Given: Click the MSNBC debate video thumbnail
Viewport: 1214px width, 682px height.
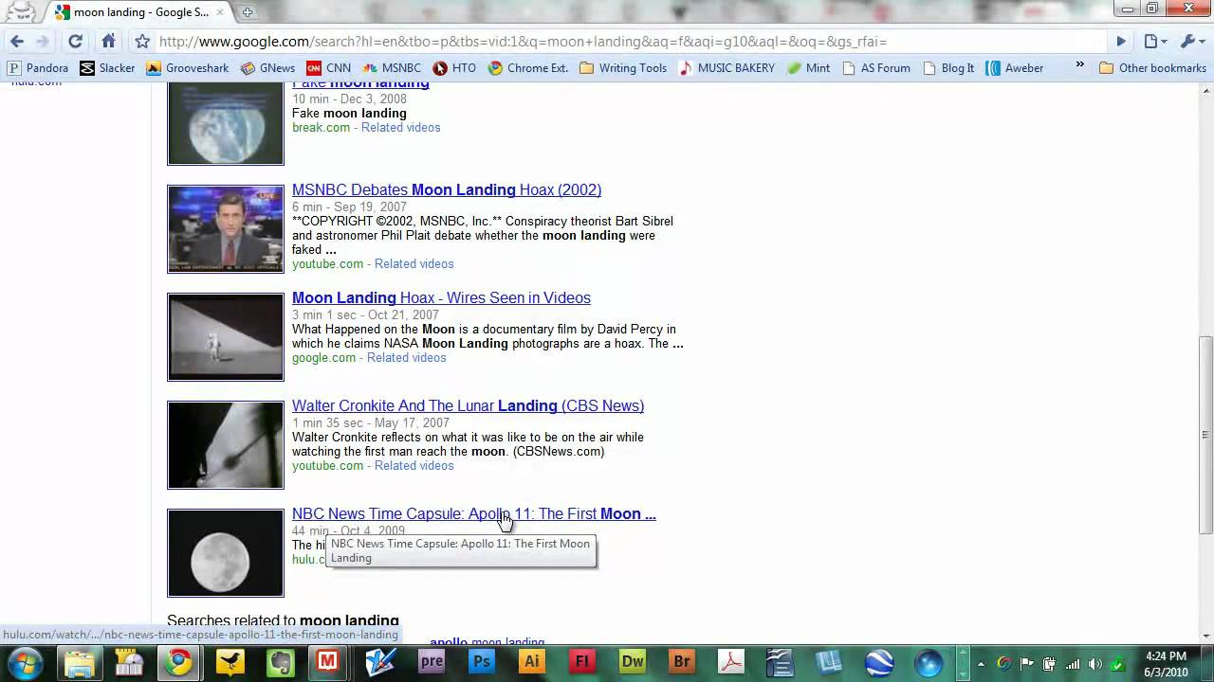Looking at the screenshot, I should (x=226, y=229).
